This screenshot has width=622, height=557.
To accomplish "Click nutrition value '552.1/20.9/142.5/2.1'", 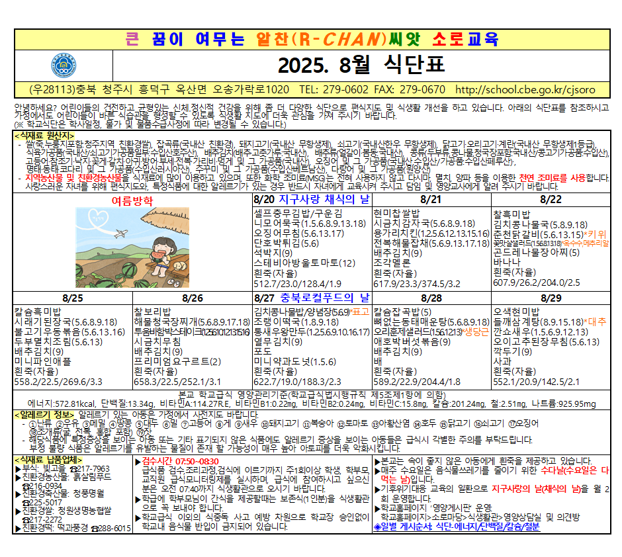I will pyautogui.click(x=537, y=382).
